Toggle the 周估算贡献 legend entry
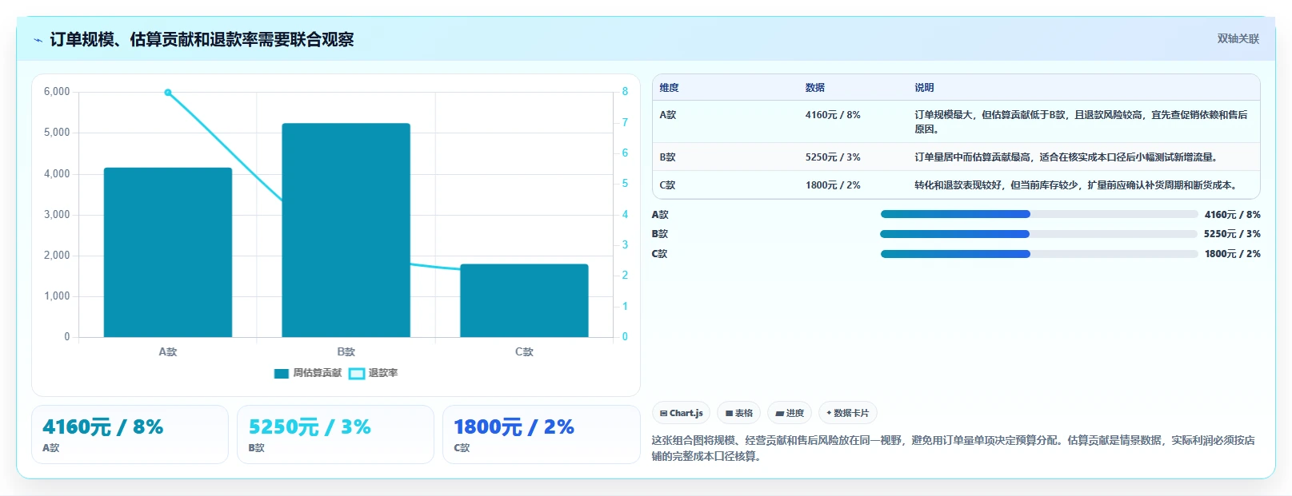1292x496 pixels. tap(308, 373)
